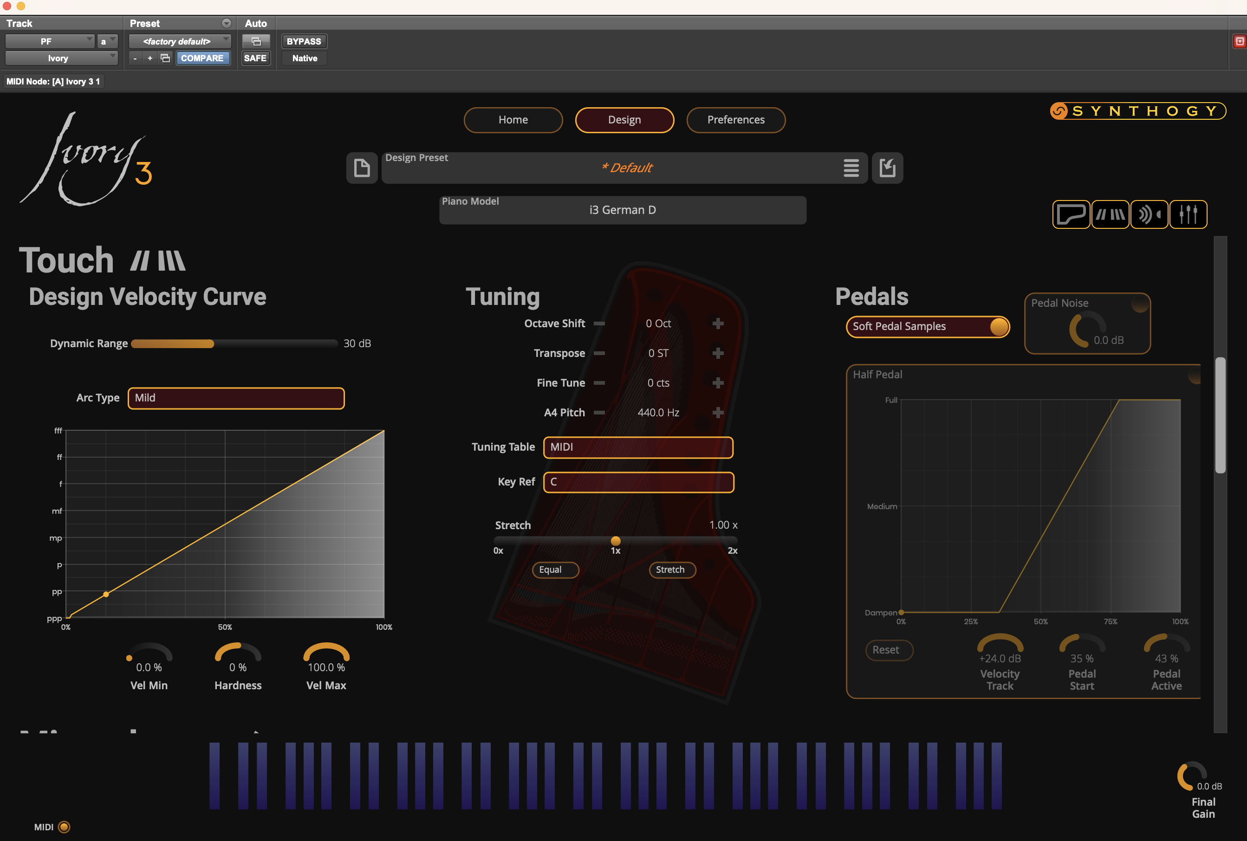This screenshot has height=841, width=1247.
Task: Switch to the Design tab
Action: pos(624,120)
